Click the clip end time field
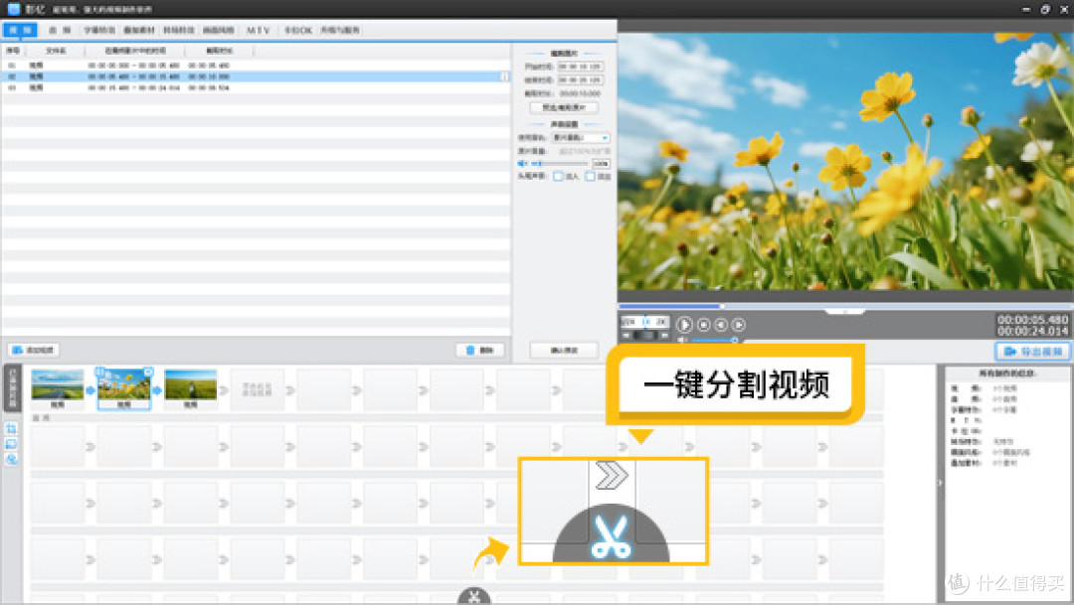 [580, 80]
